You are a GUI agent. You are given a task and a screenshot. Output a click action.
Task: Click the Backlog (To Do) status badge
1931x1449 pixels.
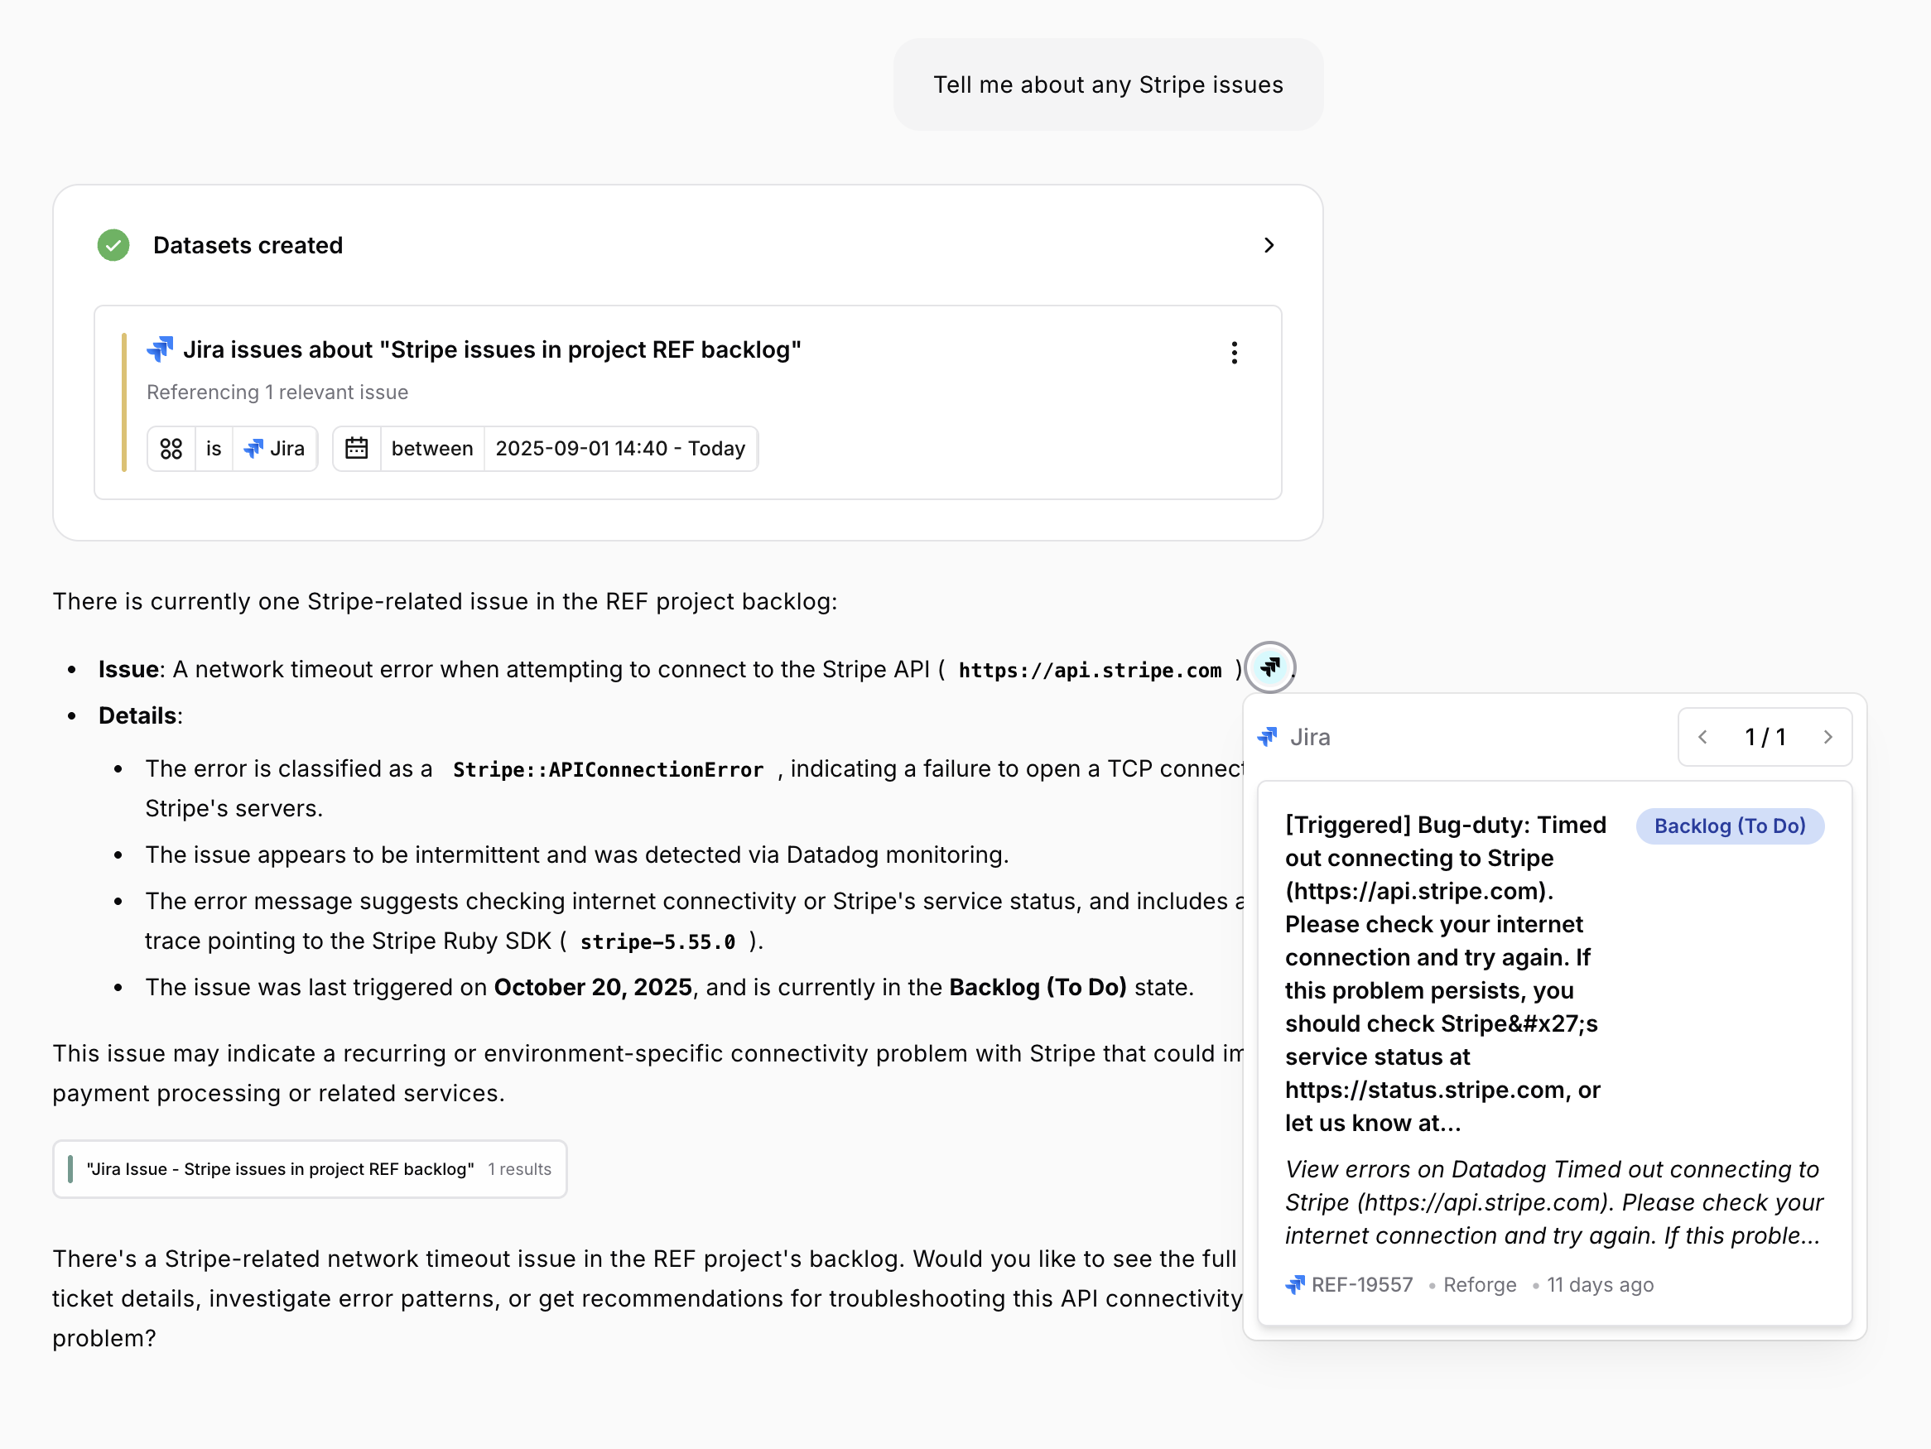tap(1731, 826)
